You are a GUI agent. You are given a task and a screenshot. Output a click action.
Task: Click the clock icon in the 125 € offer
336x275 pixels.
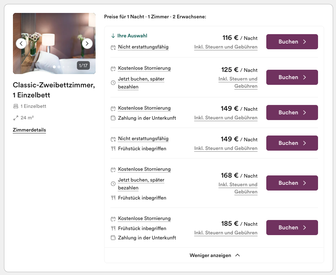pyautogui.click(x=113, y=83)
